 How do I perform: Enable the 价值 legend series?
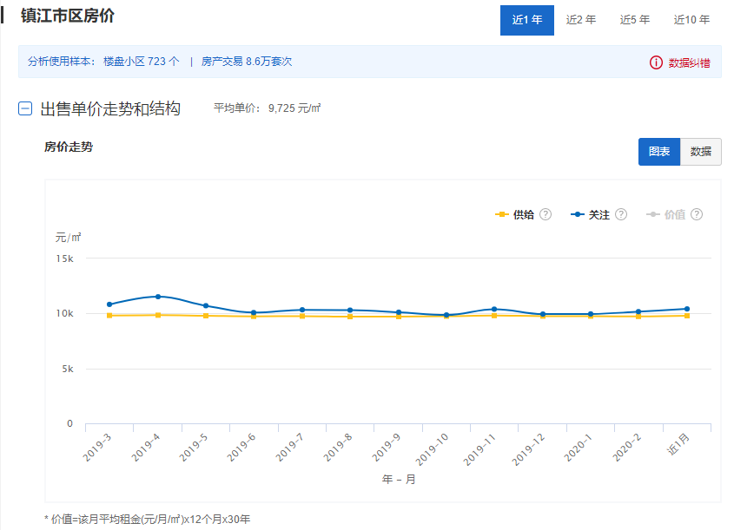(x=666, y=214)
